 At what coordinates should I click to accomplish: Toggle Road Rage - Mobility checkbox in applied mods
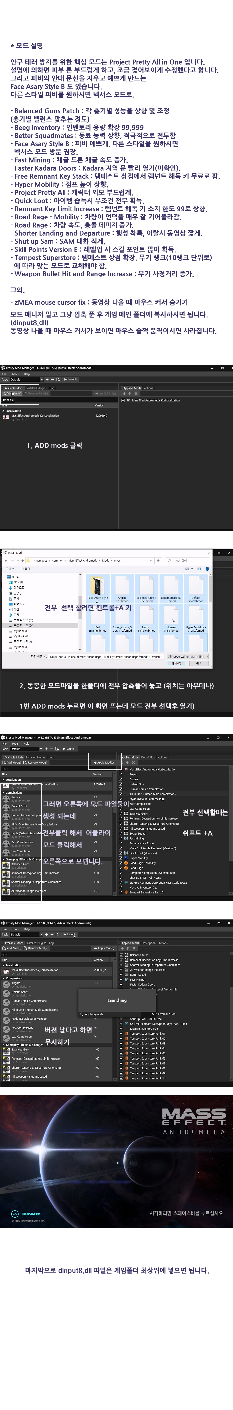tap(121, 863)
